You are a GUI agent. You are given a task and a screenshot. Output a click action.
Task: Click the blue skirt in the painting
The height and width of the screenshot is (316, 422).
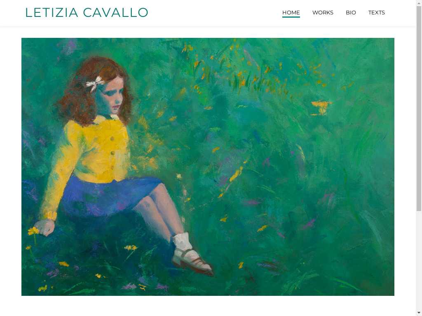110,195
